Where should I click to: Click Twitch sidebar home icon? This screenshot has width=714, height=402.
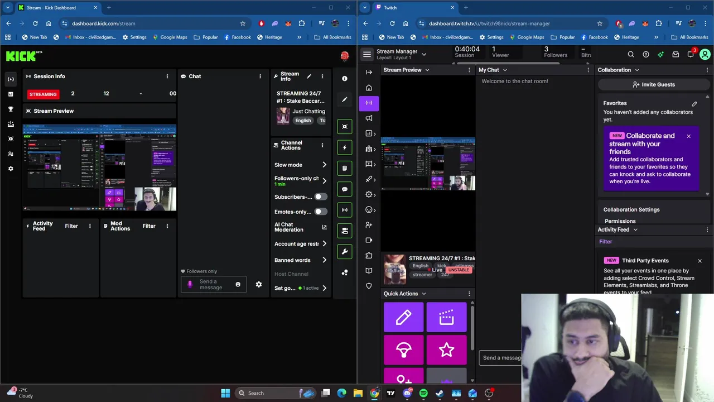(x=369, y=88)
